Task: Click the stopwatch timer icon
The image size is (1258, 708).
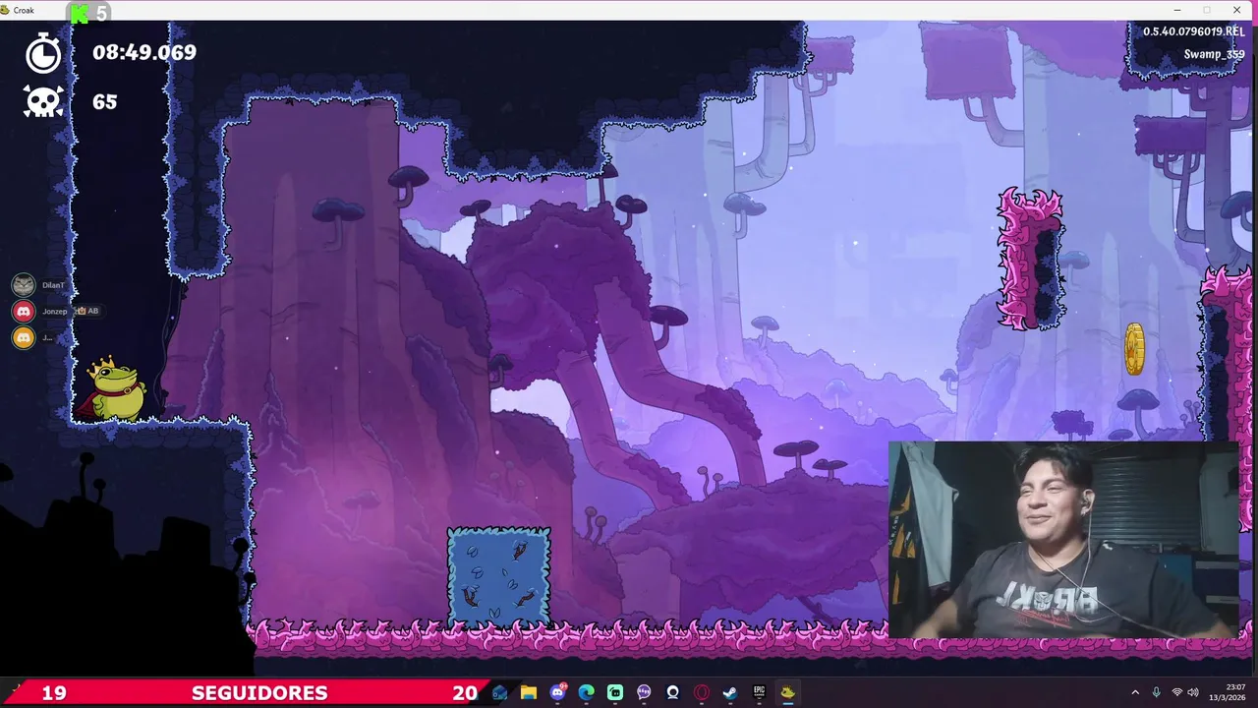Action: pos(43,53)
